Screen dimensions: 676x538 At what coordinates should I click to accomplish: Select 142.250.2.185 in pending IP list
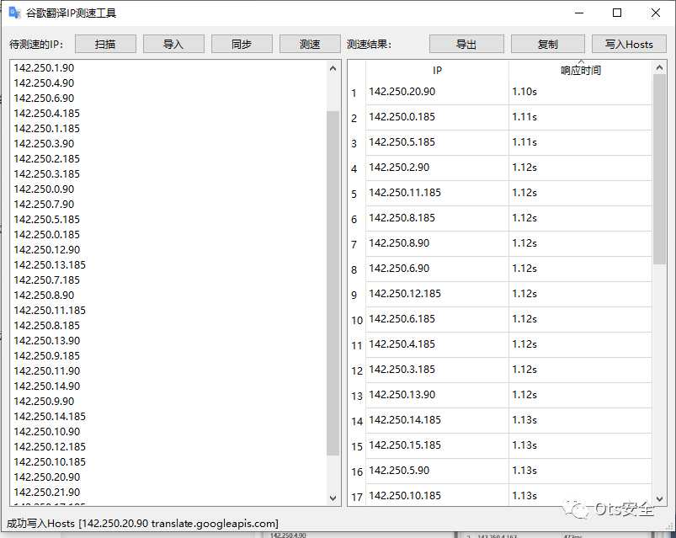click(47, 158)
